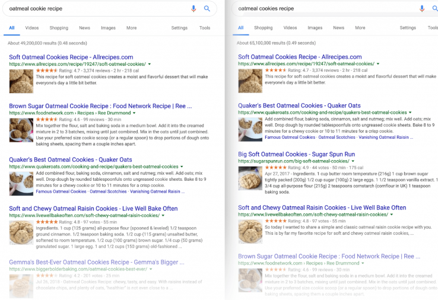The height and width of the screenshot is (300, 438).
Task: Click 'About 49,200,000 results' text
Action: tap(47, 43)
